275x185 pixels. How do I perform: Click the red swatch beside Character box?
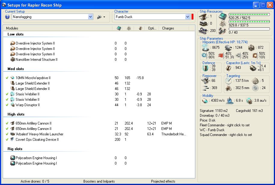coord(192,17)
